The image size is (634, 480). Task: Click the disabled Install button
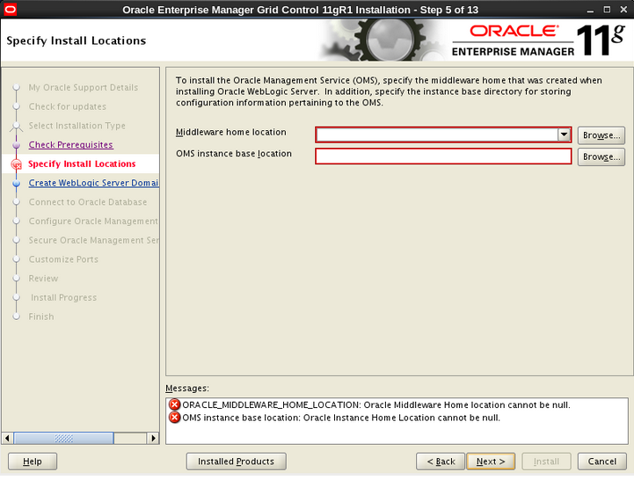[x=546, y=462]
